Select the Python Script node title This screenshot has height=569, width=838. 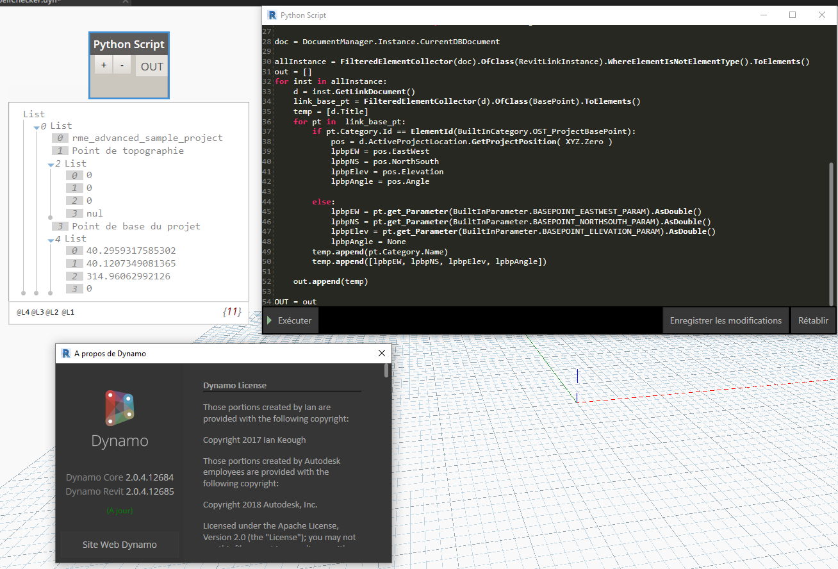pyautogui.click(x=129, y=44)
